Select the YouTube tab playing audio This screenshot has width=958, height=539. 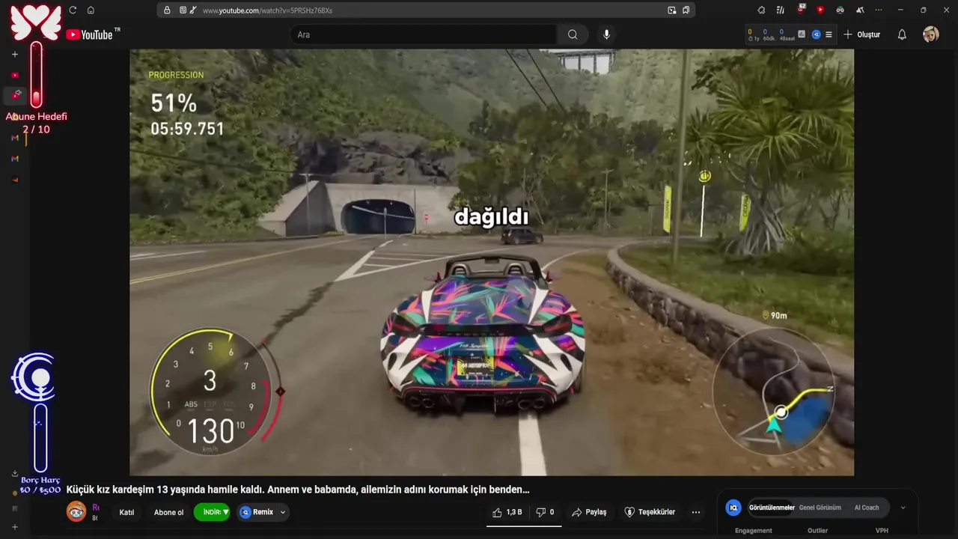coord(15,95)
